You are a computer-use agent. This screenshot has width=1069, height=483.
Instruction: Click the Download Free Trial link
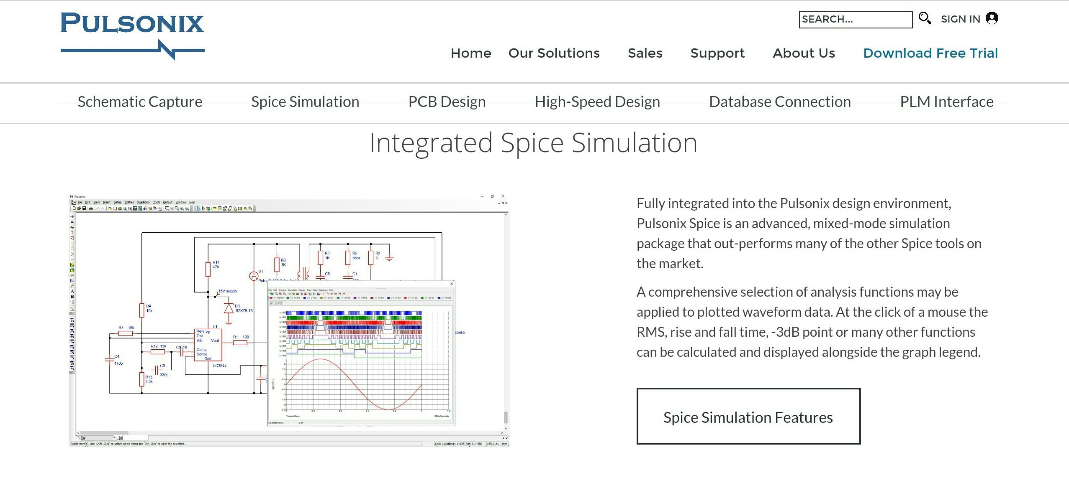click(930, 53)
